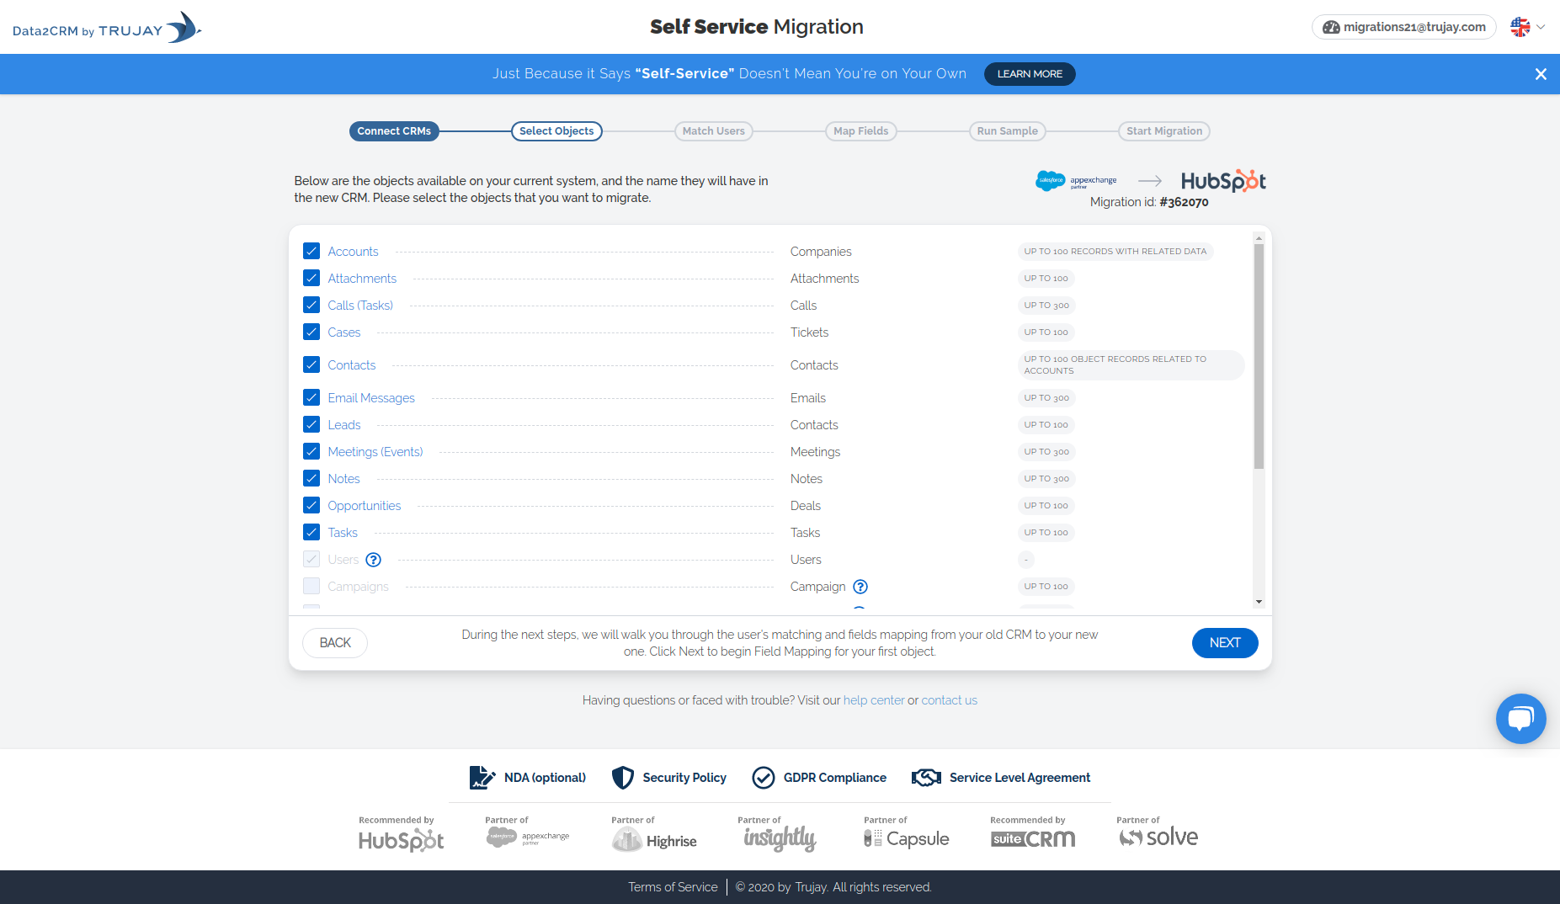The width and height of the screenshot is (1560, 904).
Task: Uncheck the Attachments checkbox
Action: [x=311, y=278]
